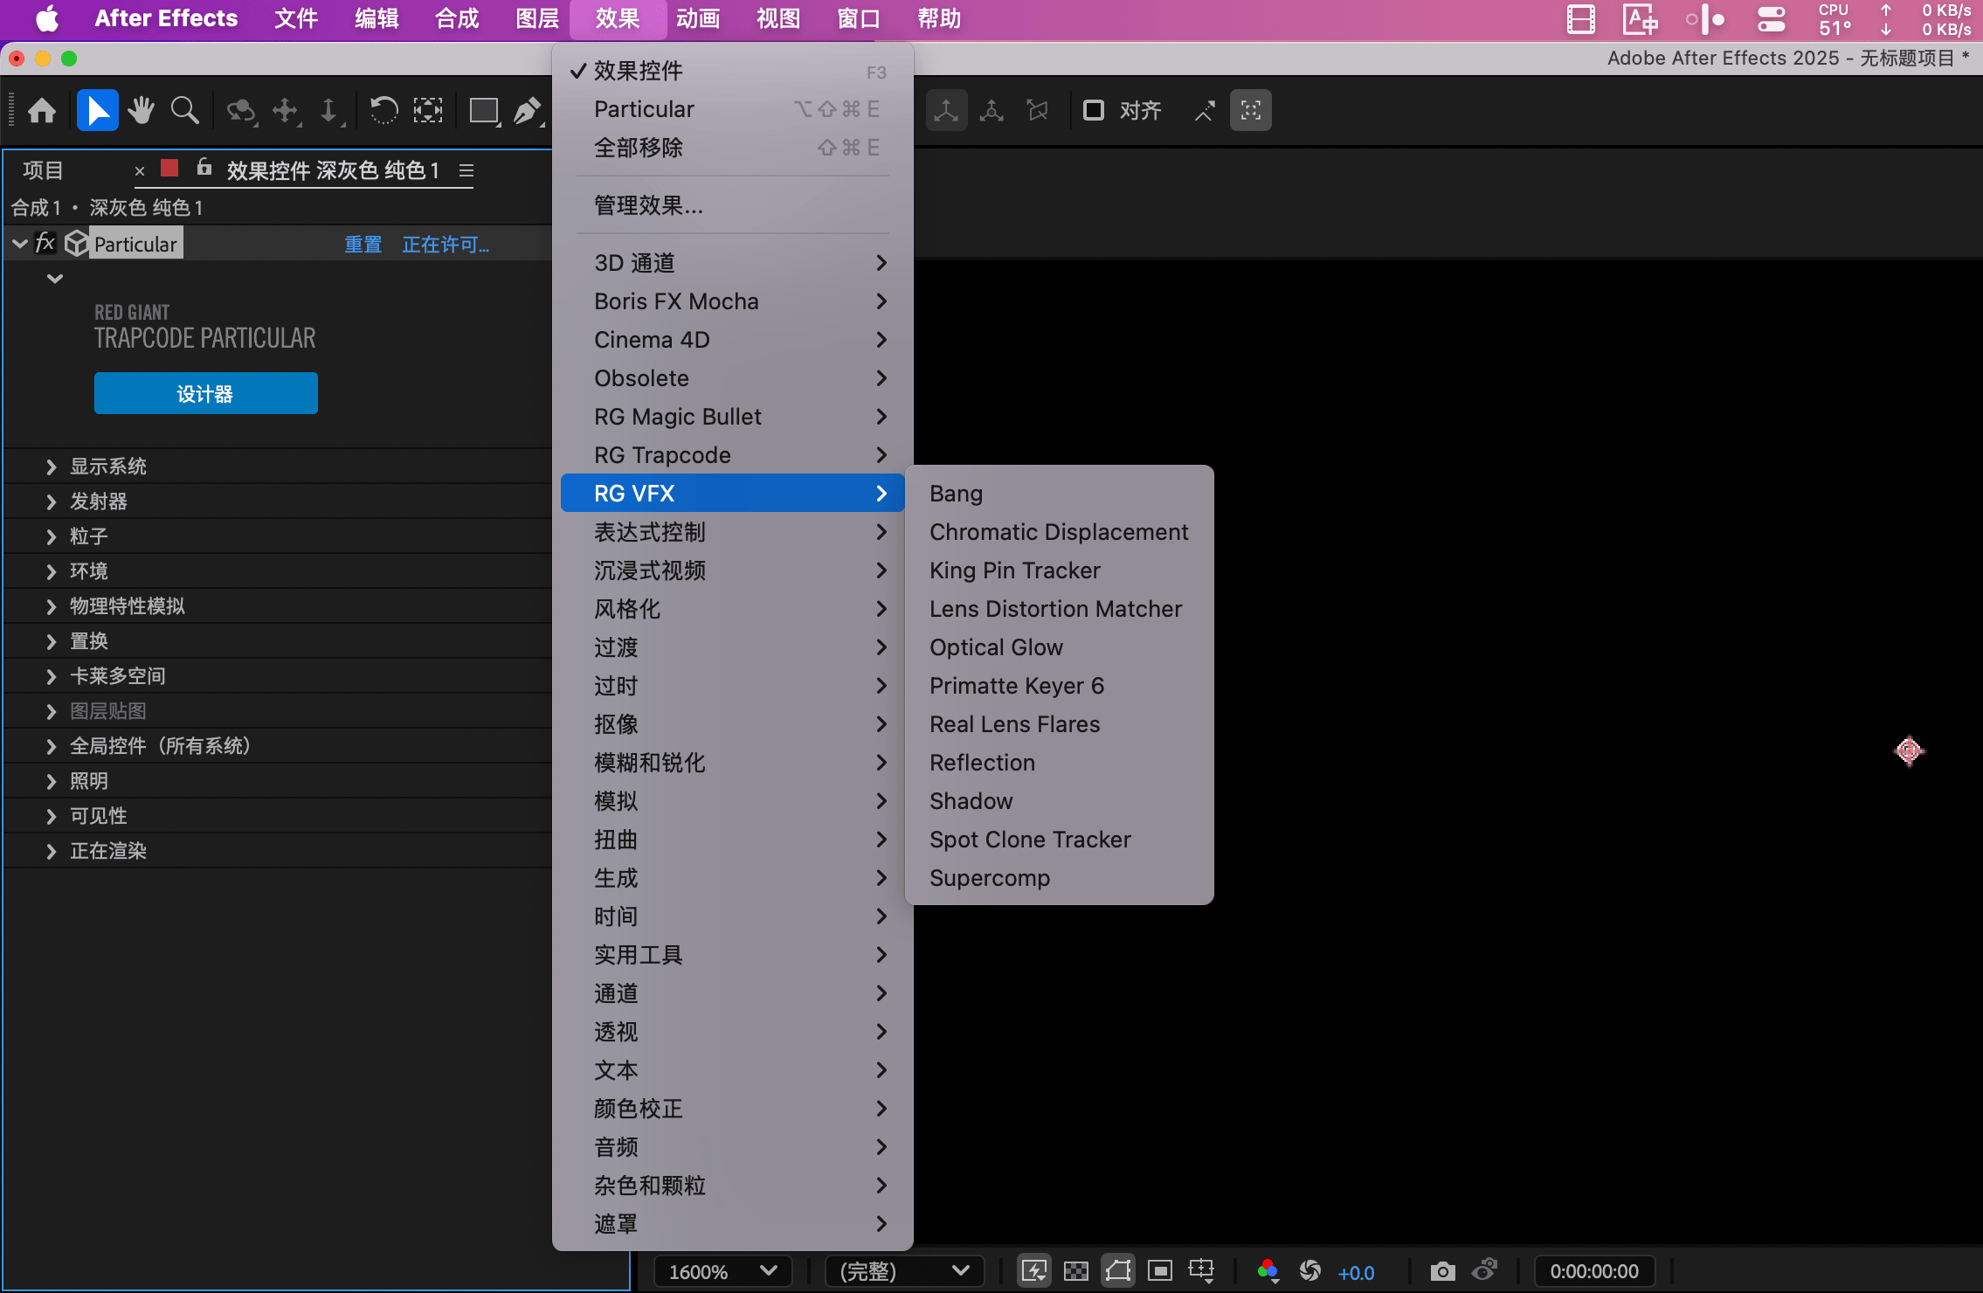Expand the 发射器 property group
The height and width of the screenshot is (1293, 1983).
(52, 501)
